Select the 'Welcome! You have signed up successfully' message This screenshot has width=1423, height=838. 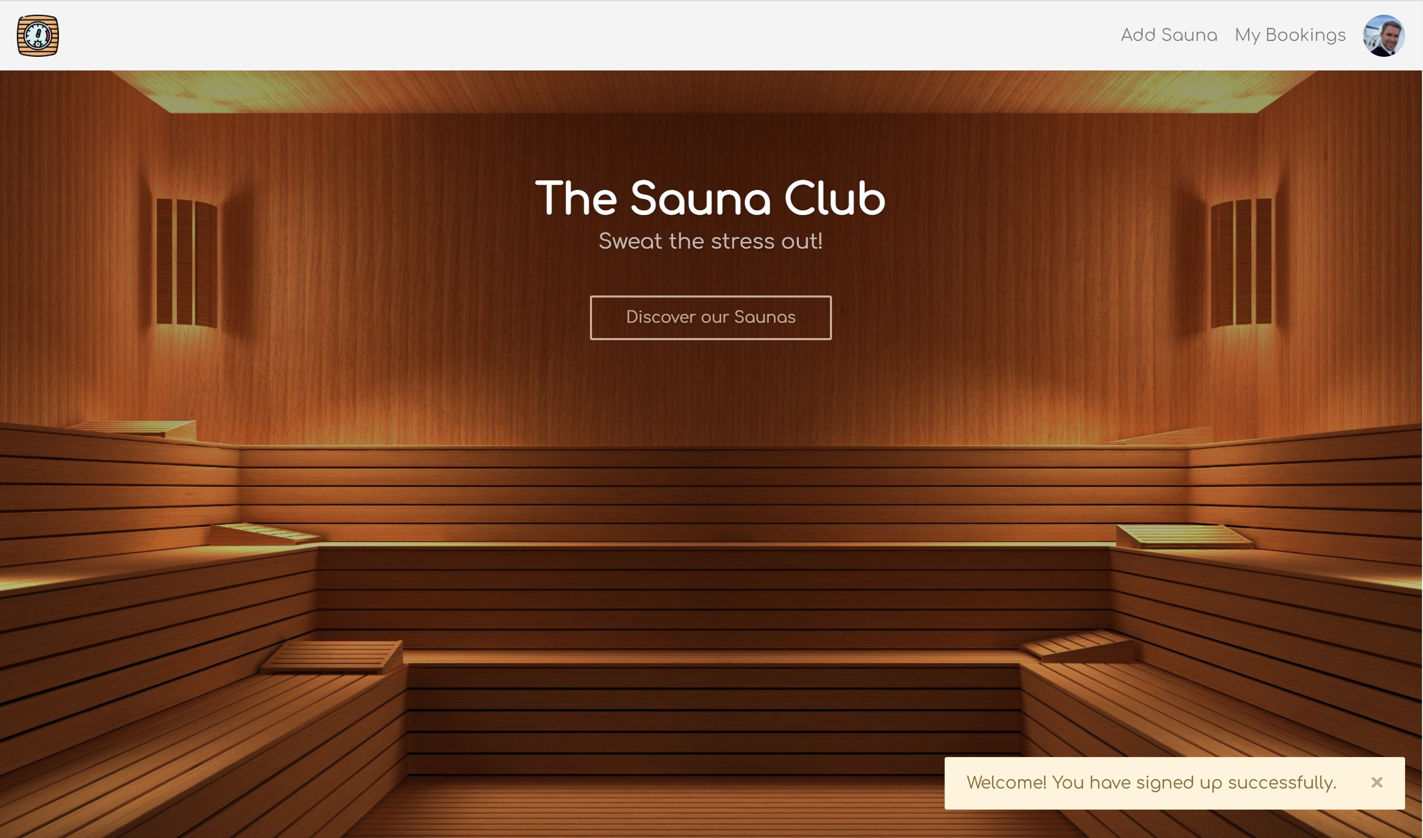click(1151, 783)
